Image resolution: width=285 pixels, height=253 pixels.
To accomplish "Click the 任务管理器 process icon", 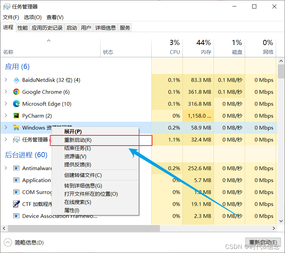I will [16, 139].
